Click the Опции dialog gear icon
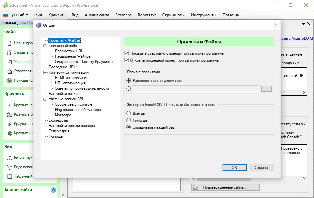314x198 pixels. (x=38, y=25)
